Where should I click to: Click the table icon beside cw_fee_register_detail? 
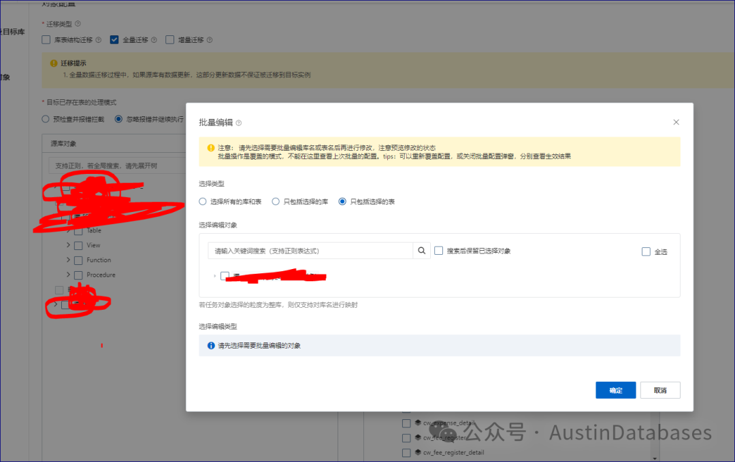tap(418, 452)
